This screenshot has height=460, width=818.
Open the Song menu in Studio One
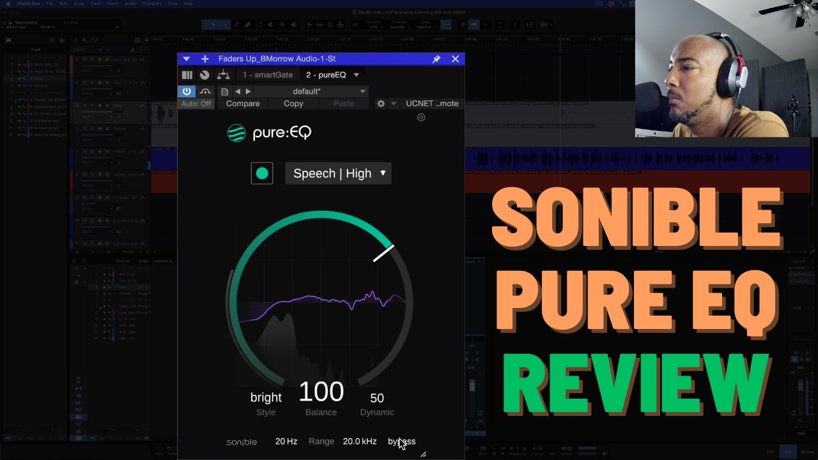click(80, 3)
